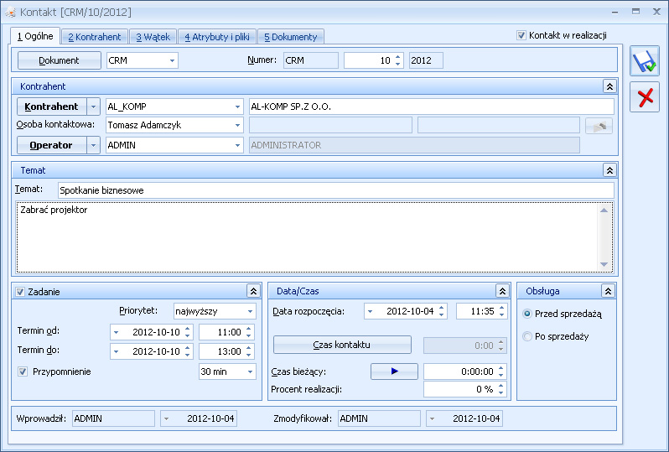Collapse the Data/Czas section
The width and height of the screenshot is (669, 452).
(502, 292)
